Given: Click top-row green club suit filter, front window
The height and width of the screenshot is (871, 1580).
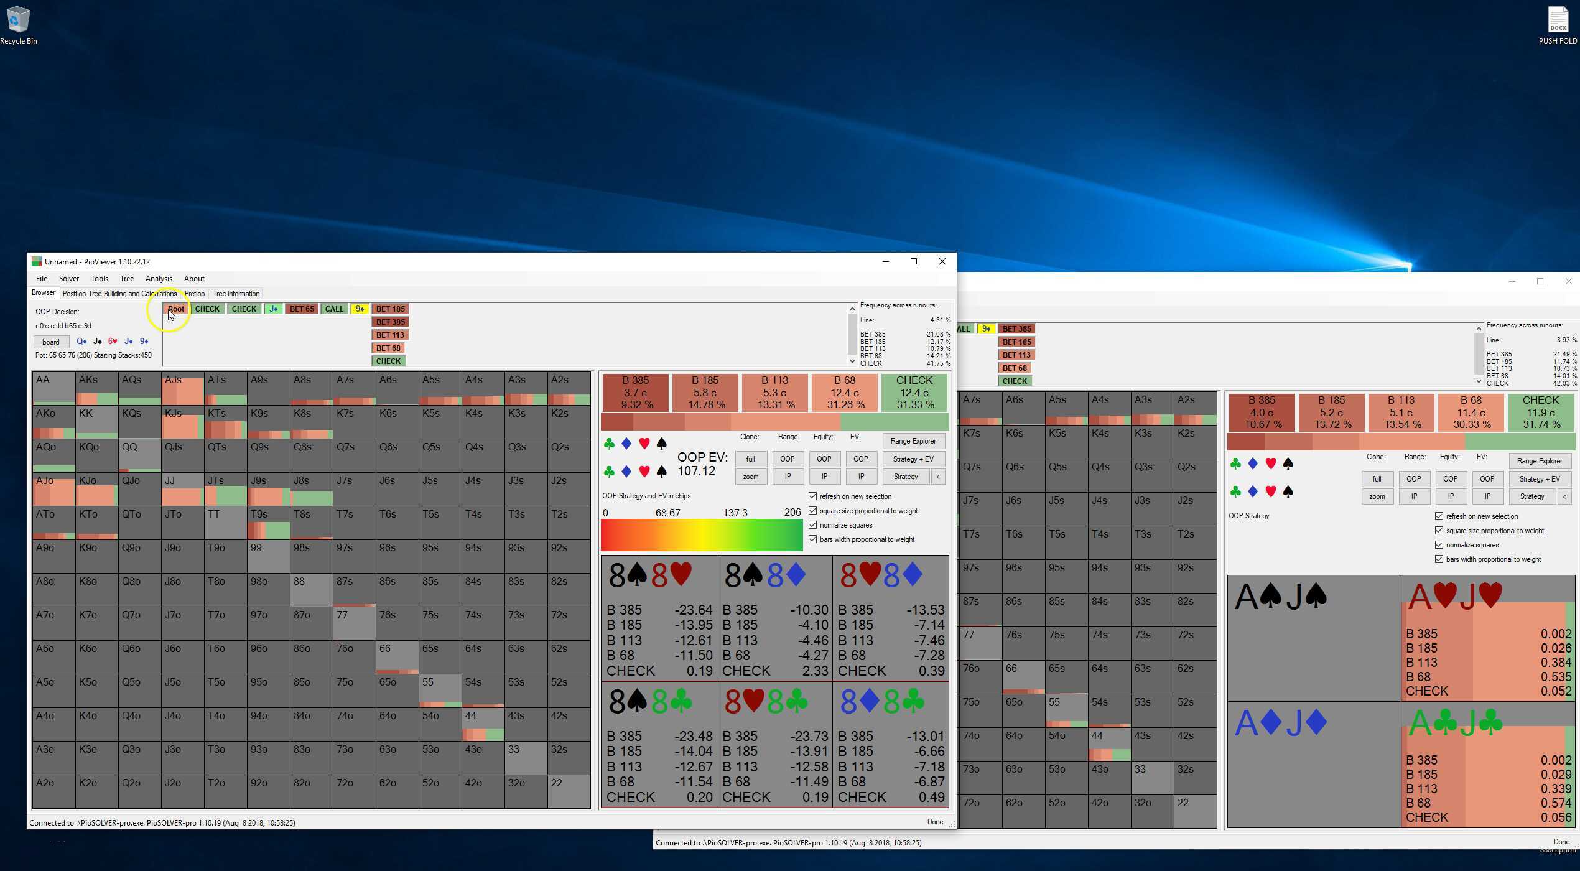Looking at the screenshot, I should 609,444.
